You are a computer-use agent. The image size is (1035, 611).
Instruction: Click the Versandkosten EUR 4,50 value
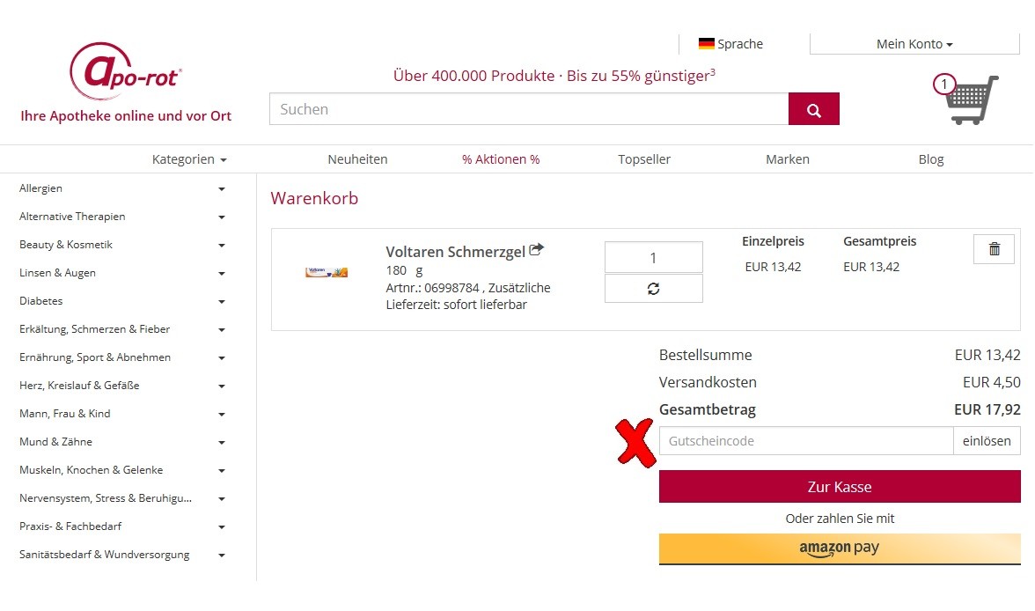coord(991,382)
